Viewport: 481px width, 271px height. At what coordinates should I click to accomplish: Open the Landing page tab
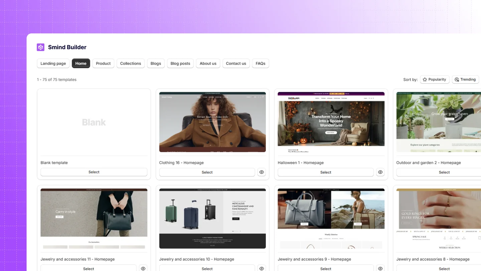53,64
